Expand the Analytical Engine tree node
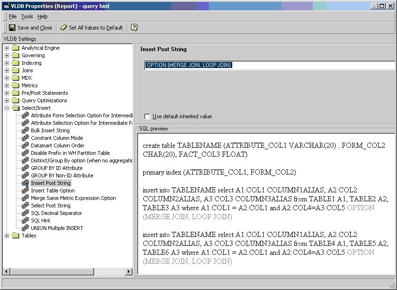Image resolution: width=397 pixels, height=290 pixels. (7, 48)
